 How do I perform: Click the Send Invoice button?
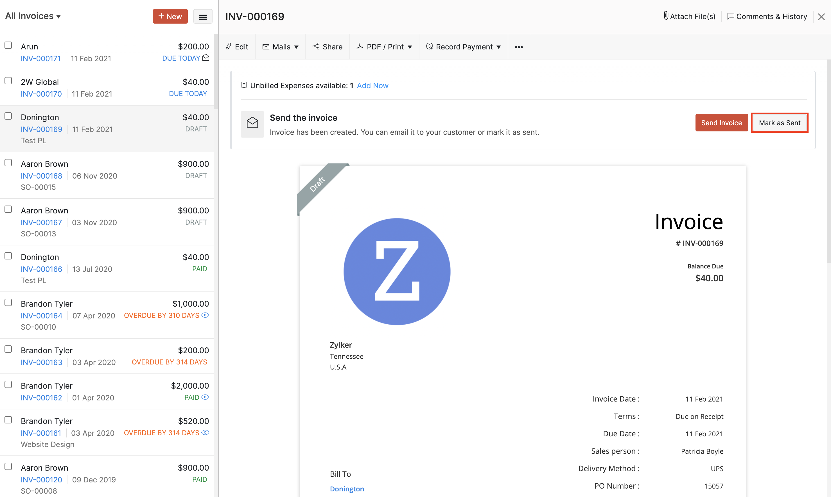tap(721, 123)
